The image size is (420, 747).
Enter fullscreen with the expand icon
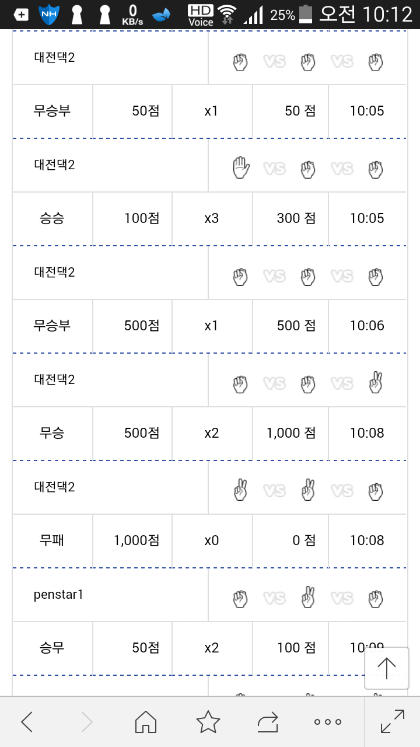pyautogui.click(x=392, y=721)
